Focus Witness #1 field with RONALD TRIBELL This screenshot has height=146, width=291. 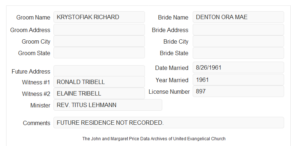99,82
